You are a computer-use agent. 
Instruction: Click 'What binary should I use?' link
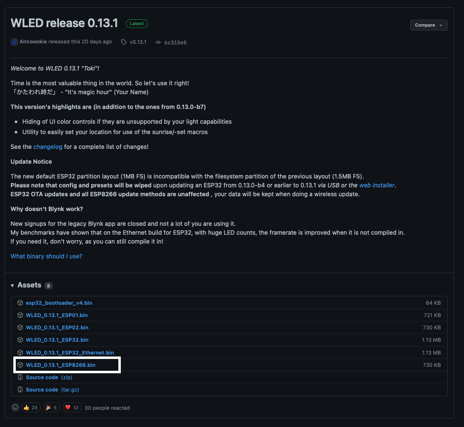click(x=46, y=256)
